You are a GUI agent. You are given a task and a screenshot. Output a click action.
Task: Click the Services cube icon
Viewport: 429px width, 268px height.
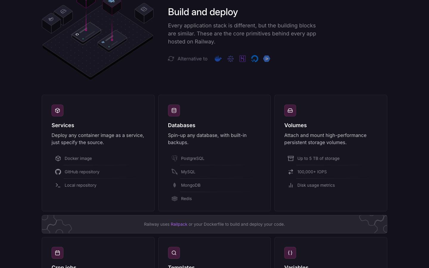point(57,110)
